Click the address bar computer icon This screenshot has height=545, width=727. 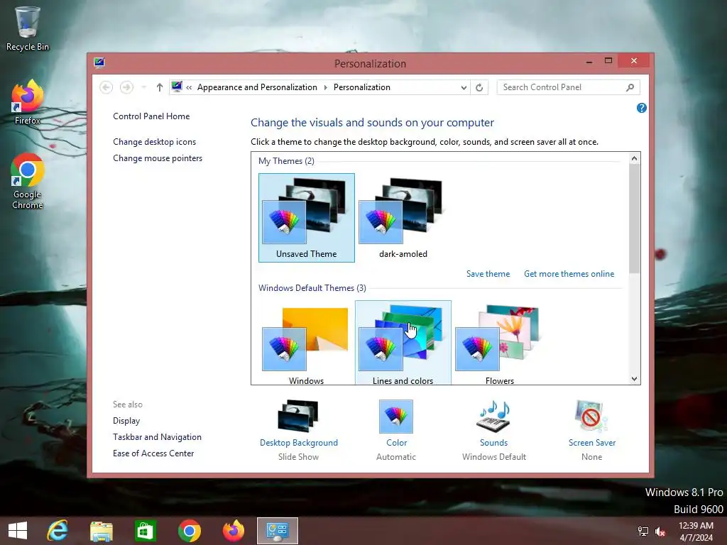point(177,87)
